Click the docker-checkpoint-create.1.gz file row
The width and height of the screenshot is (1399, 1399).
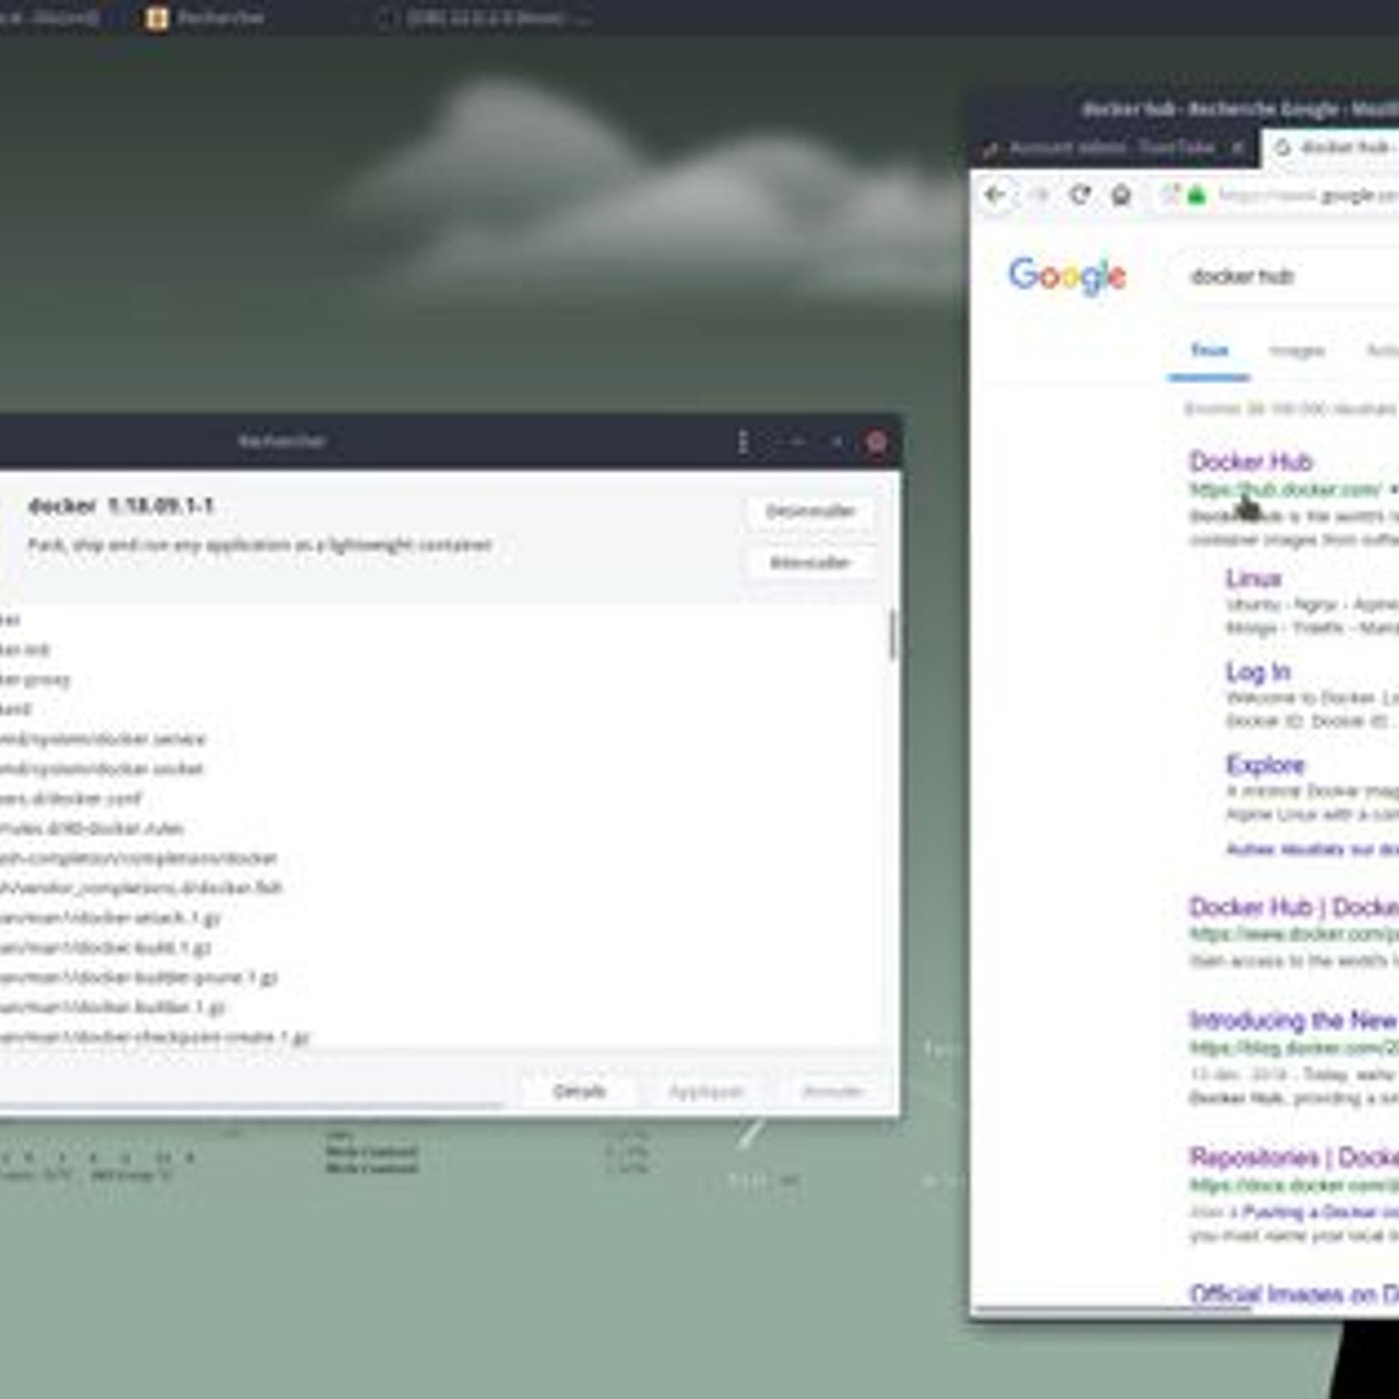pyautogui.click(x=155, y=1036)
